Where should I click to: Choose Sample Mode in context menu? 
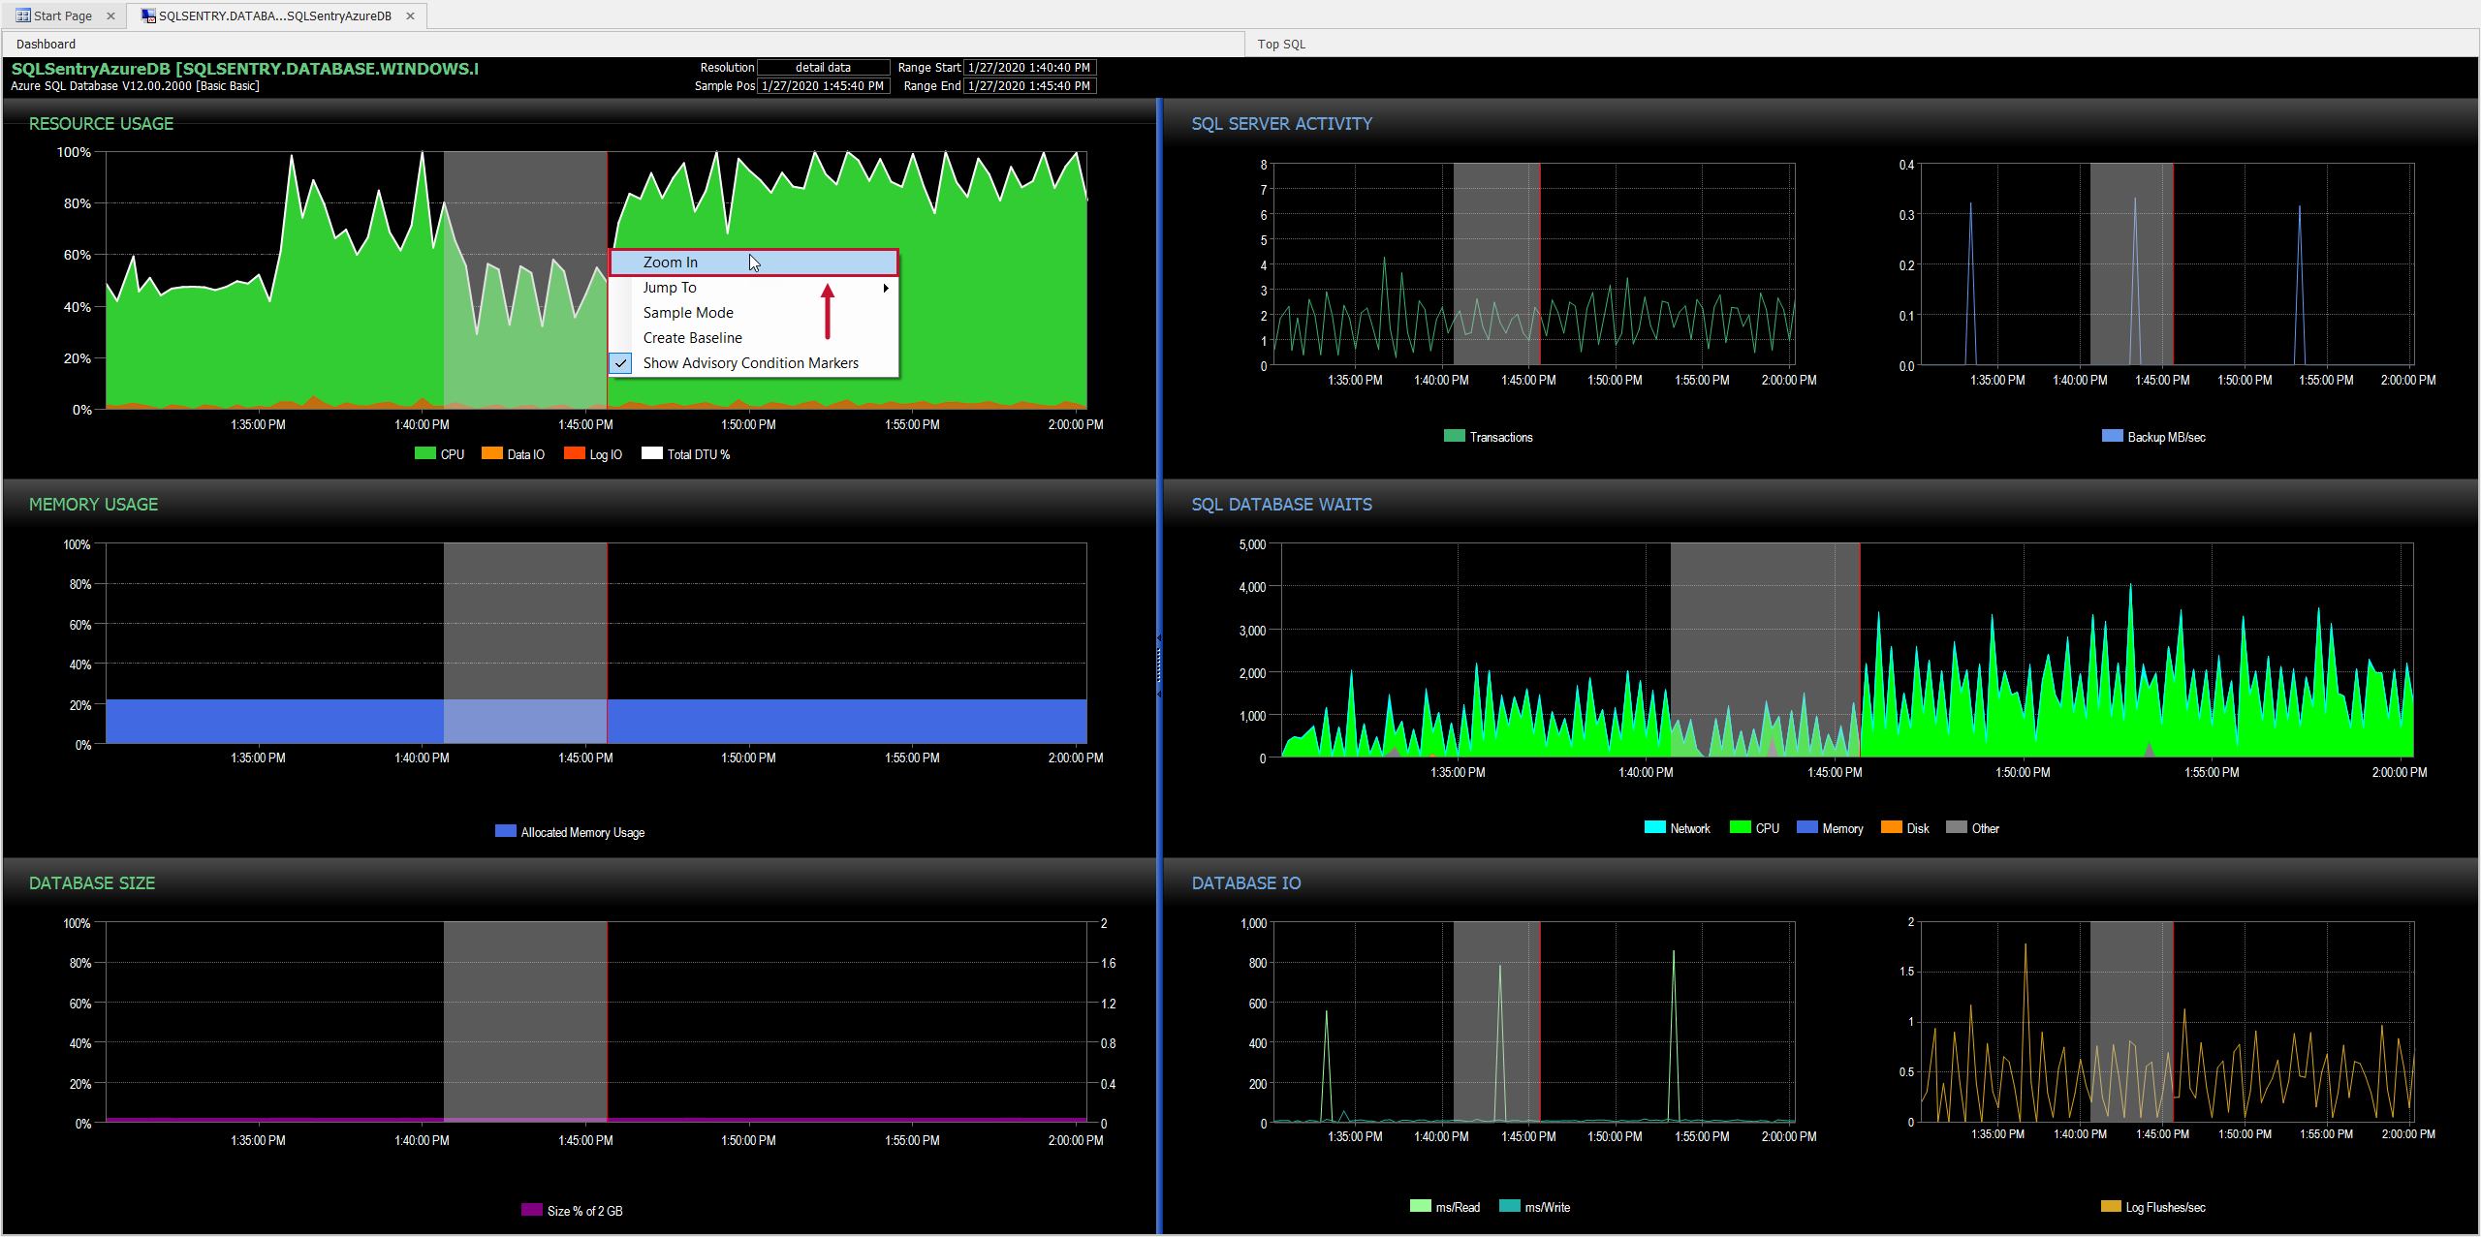[688, 313]
